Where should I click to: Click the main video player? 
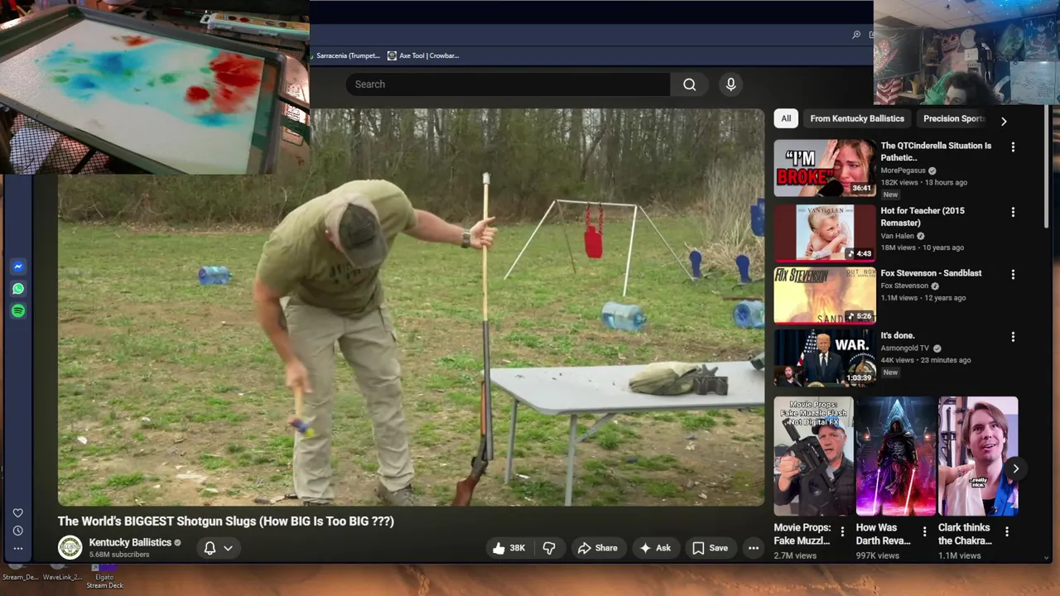pyautogui.click(x=411, y=307)
